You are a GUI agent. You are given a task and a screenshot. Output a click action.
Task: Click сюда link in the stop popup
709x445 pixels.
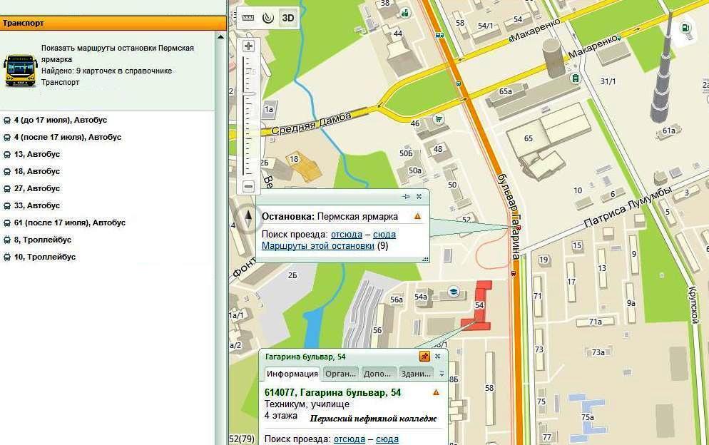(x=384, y=234)
